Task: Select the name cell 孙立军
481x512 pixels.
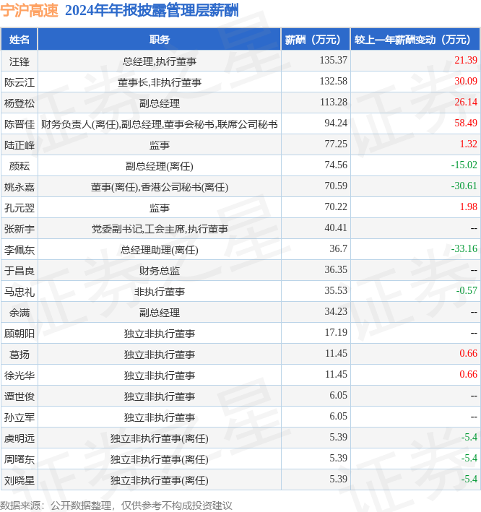Action: click(x=19, y=417)
